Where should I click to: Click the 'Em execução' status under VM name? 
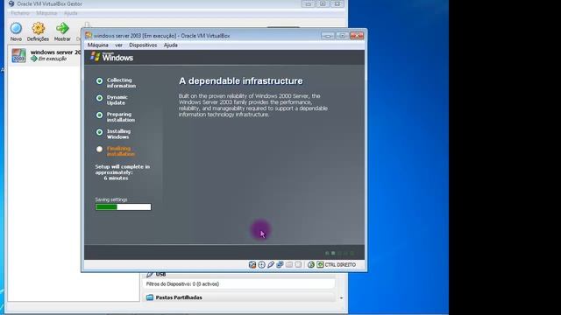(53, 59)
